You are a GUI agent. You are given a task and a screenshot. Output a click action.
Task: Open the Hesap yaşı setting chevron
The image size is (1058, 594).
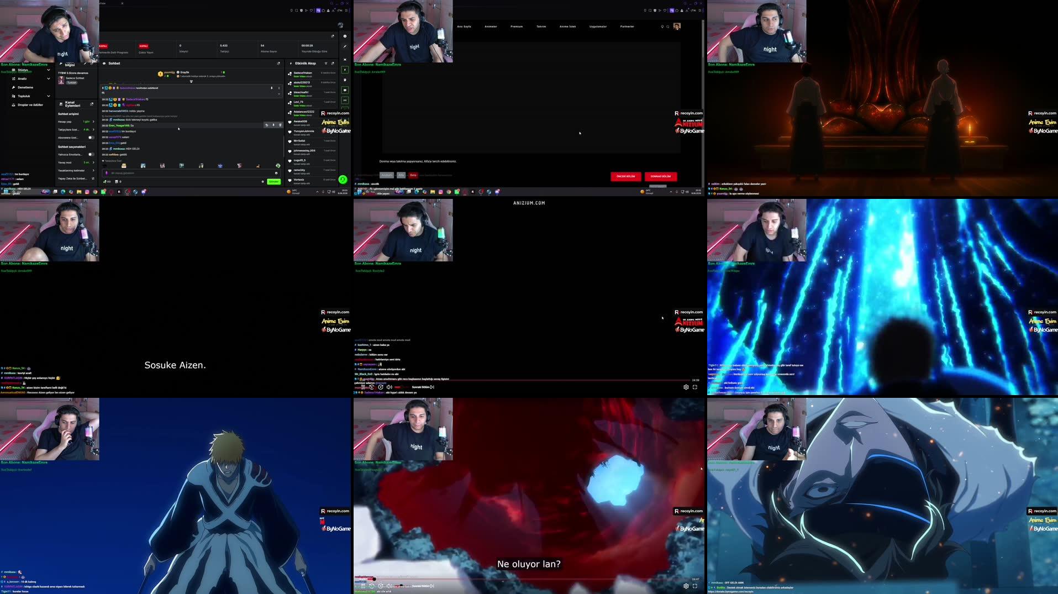93,122
